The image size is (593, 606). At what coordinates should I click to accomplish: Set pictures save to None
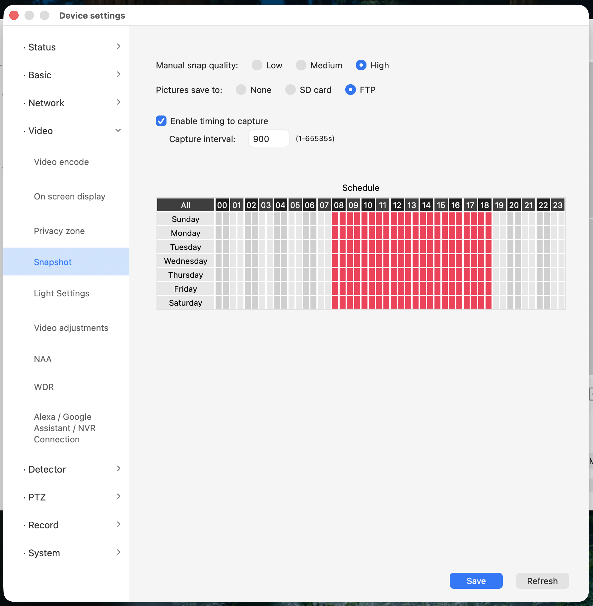241,90
